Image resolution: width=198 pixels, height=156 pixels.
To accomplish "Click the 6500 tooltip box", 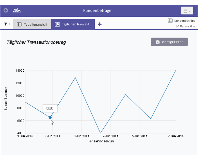I will pyautogui.click(x=50, y=108).
